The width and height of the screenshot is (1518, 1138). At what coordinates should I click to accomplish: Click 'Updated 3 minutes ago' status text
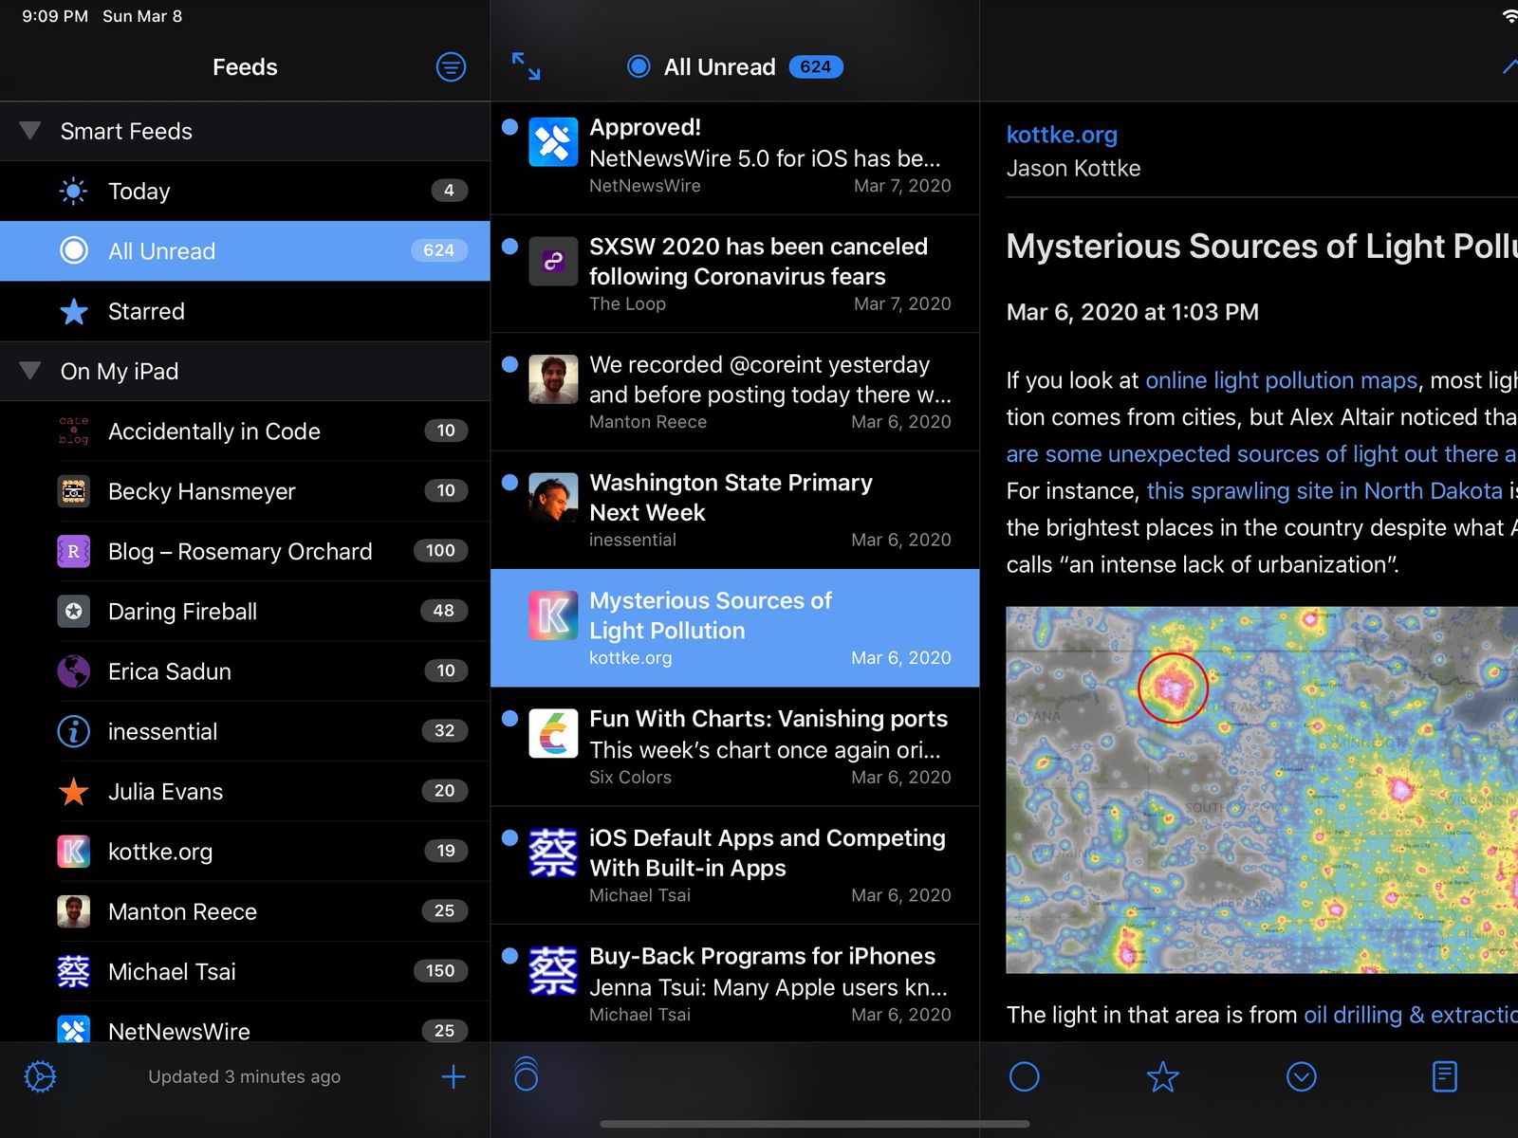(x=244, y=1076)
